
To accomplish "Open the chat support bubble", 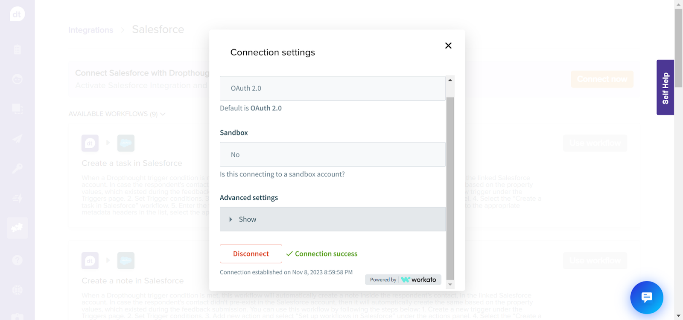I will coord(646,297).
